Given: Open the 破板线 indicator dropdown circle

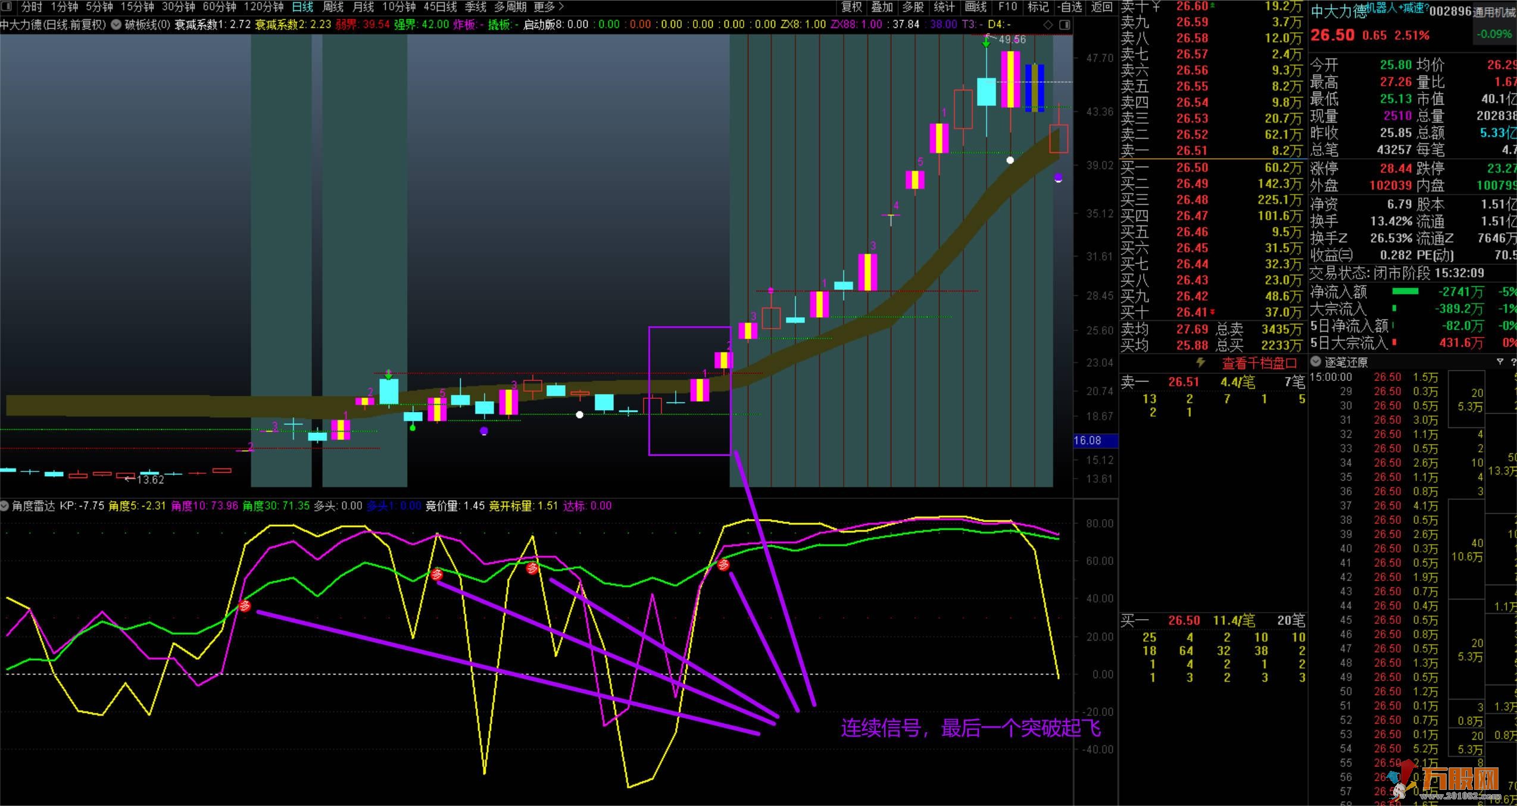Looking at the screenshot, I should (116, 24).
